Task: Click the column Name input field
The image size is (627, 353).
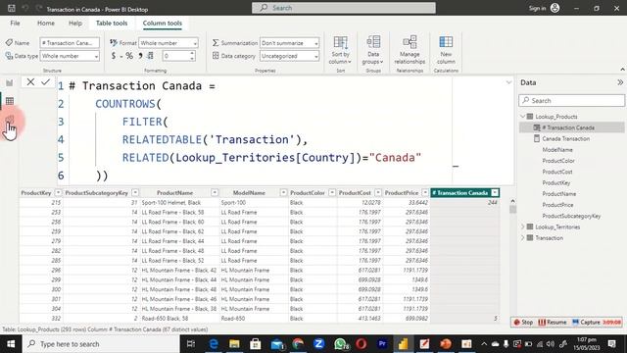Action: [x=70, y=43]
